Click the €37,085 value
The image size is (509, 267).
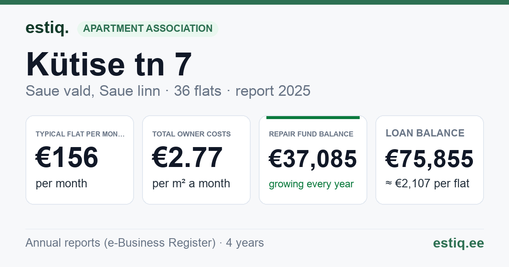tap(313, 159)
